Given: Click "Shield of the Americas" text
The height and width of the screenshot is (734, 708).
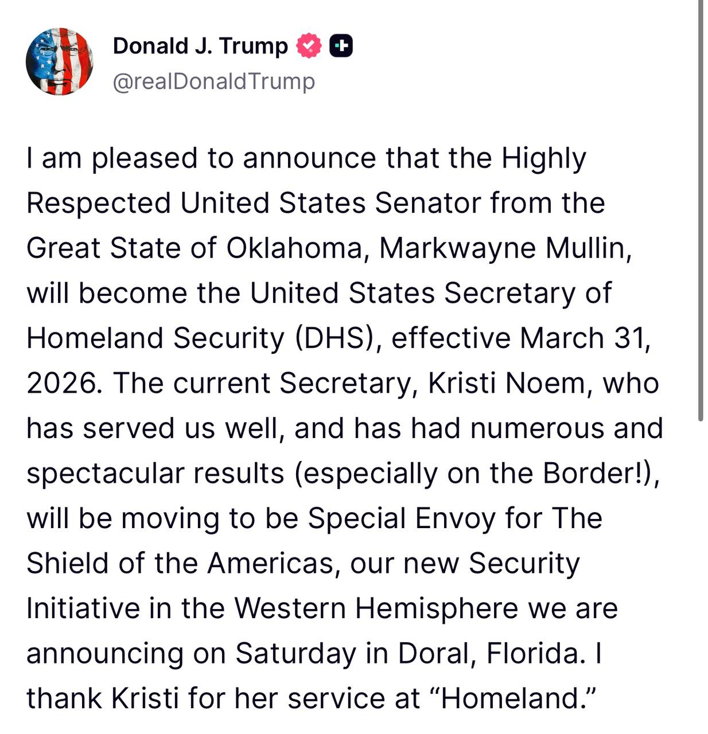Looking at the screenshot, I should point(180,563).
